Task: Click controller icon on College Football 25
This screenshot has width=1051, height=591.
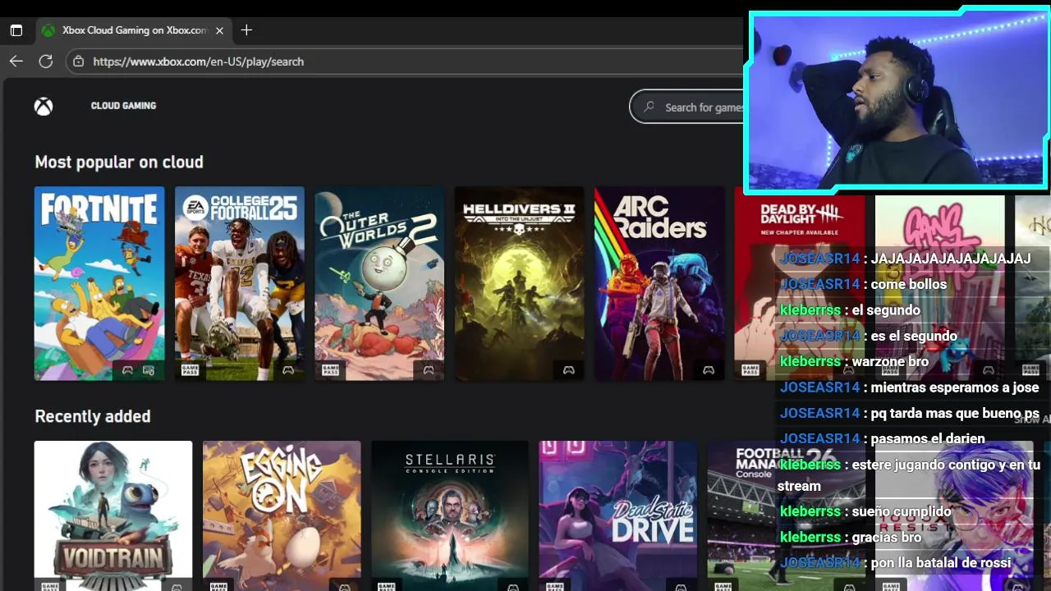Action: [288, 370]
